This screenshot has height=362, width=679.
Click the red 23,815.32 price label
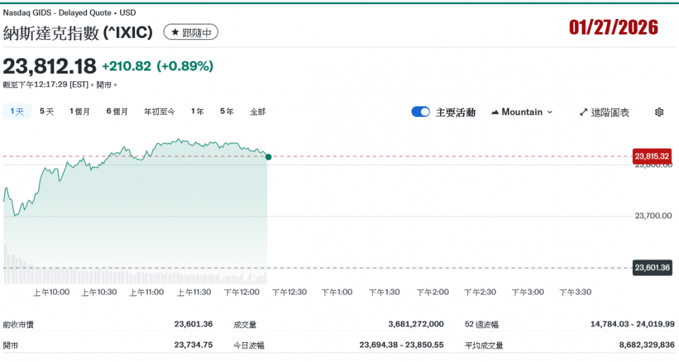click(x=652, y=157)
